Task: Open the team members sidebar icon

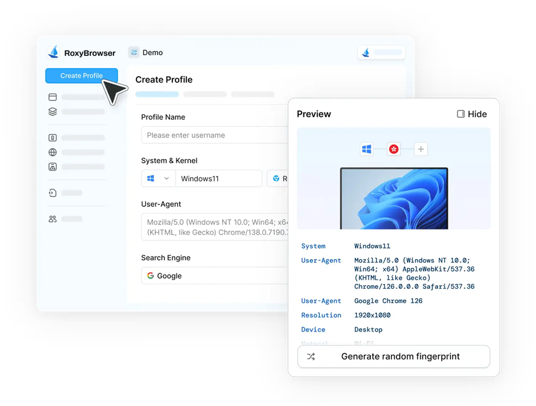Action: (53, 218)
